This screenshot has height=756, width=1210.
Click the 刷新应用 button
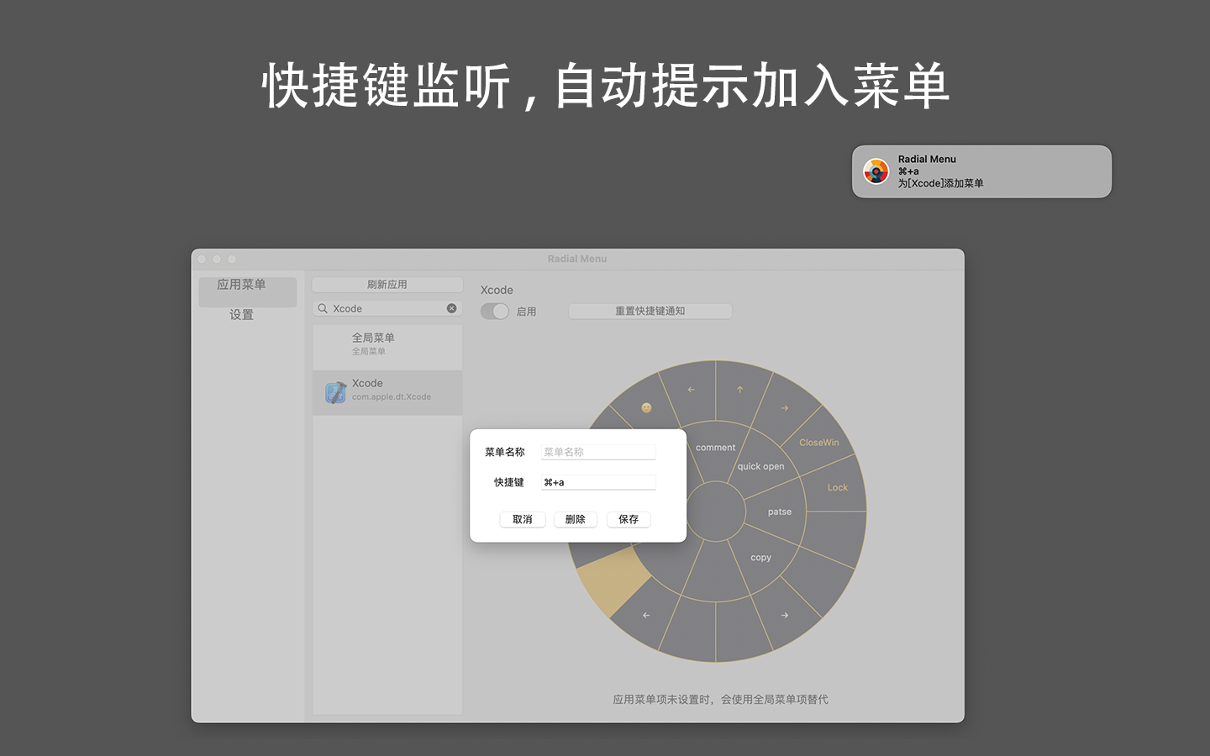pyautogui.click(x=387, y=284)
